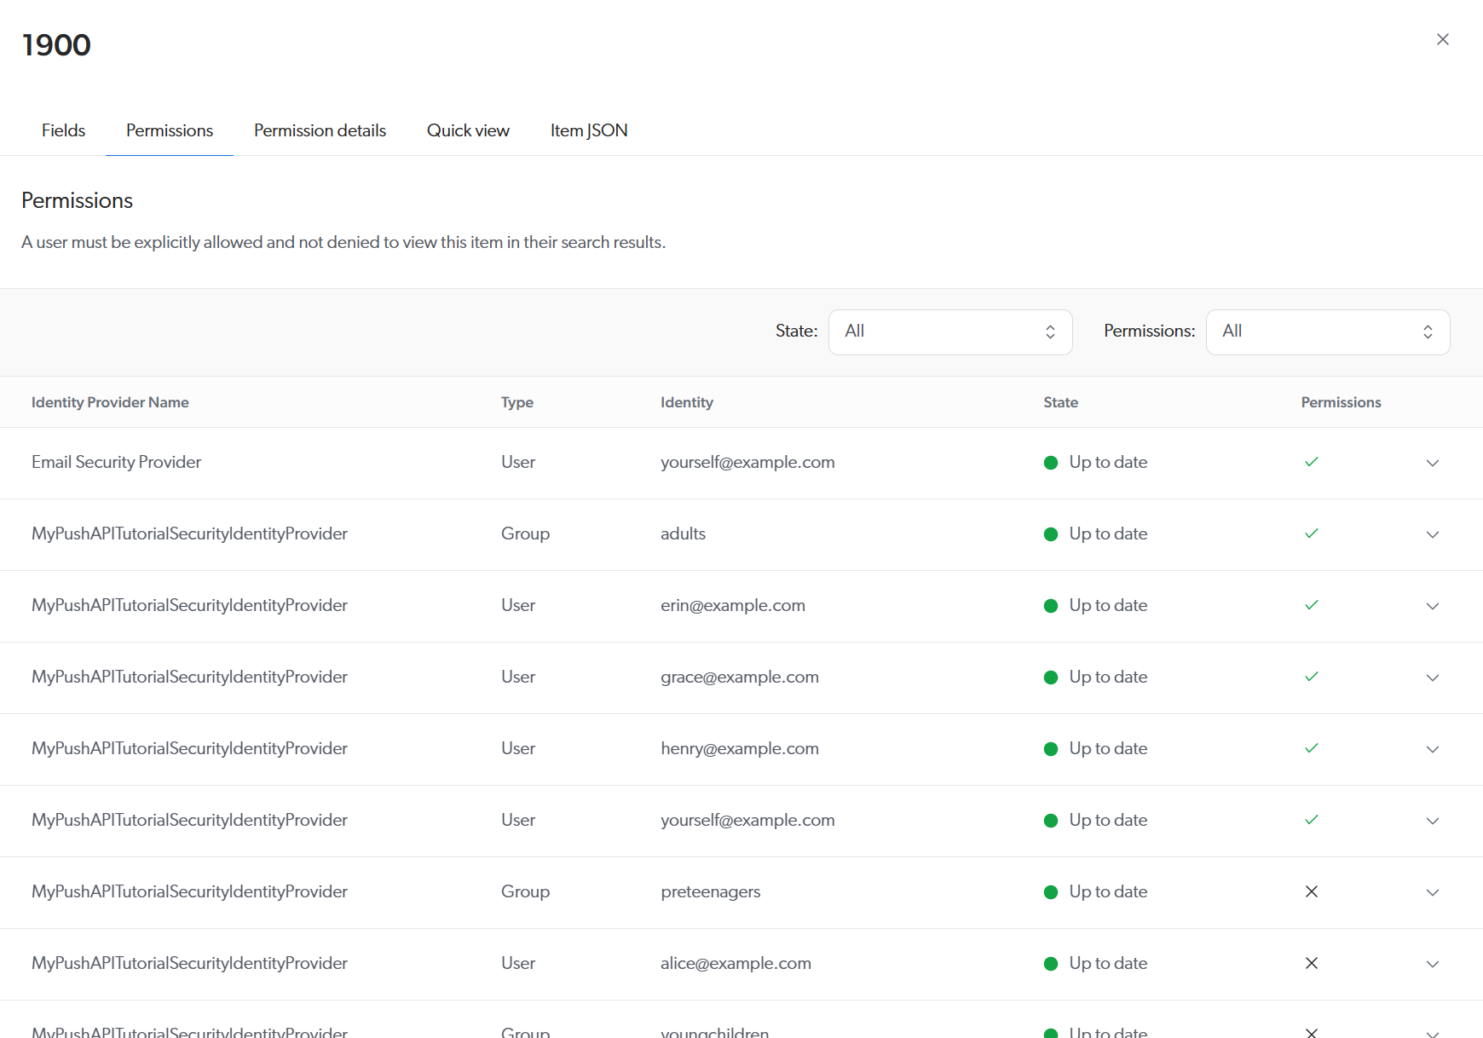Click the Identity column header
The width and height of the screenshot is (1483, 1038).
click(687, 402)
